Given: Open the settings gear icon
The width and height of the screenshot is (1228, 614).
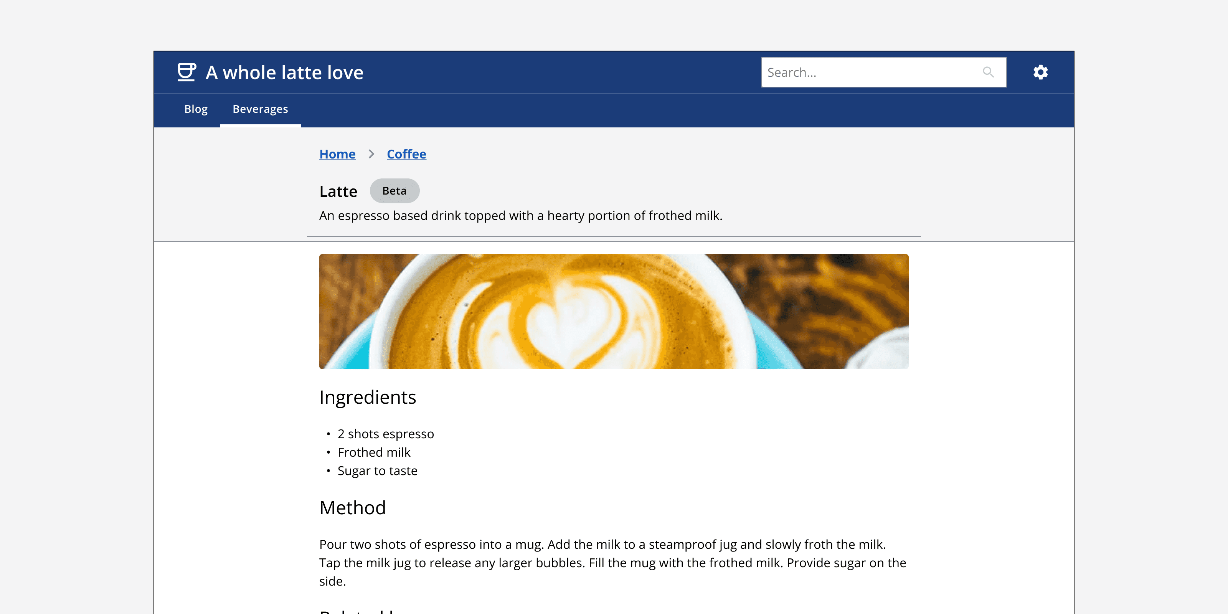Looking at the screenshot, I should (1040, 72).
